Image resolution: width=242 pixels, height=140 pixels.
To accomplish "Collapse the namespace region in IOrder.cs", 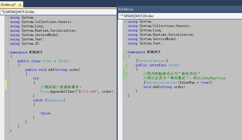I will pos(126,52).
